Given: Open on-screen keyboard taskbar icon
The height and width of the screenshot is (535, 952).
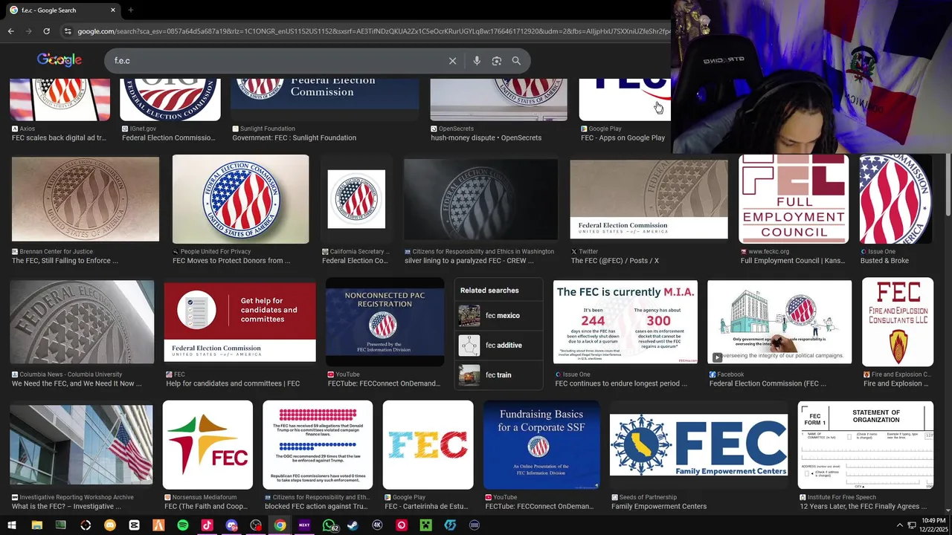Looking at the screenshot, I should [x=475, y=525].
